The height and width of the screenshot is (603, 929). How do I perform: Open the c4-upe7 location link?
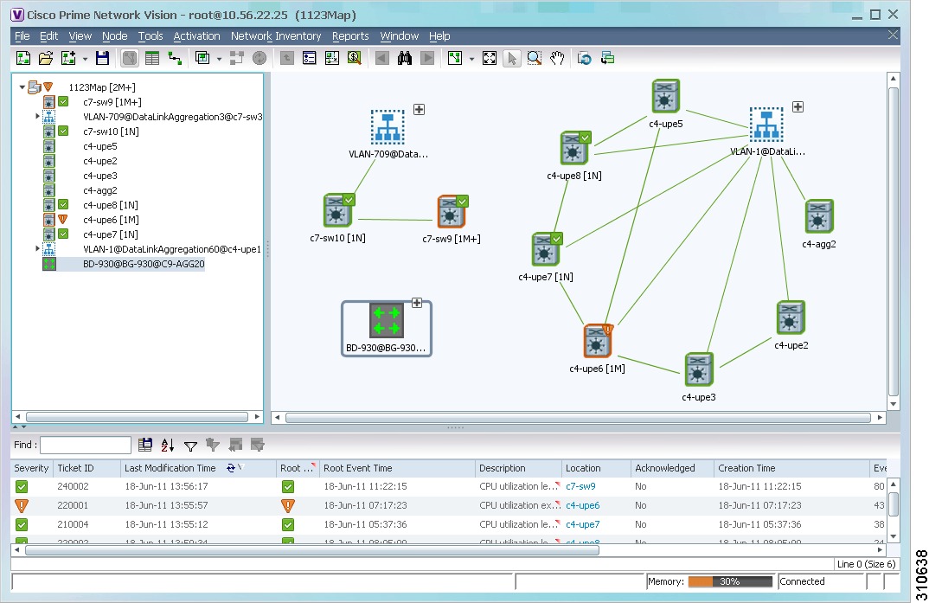point(582,524)
